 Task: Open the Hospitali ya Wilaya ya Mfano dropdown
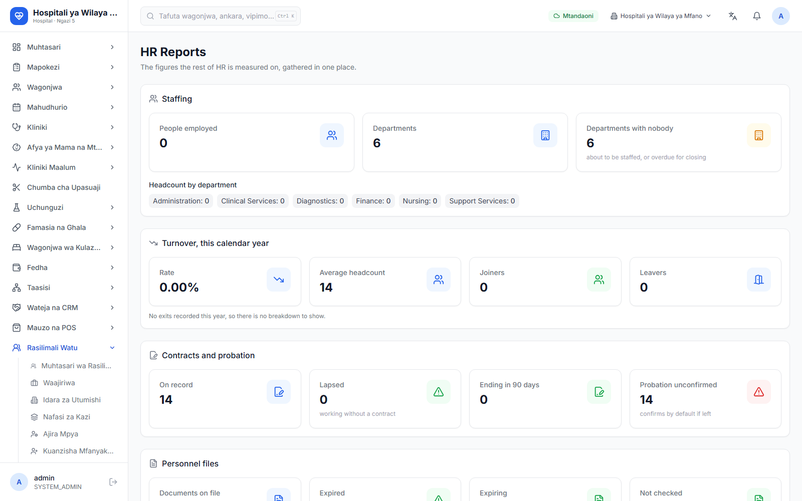pos(661,16)
